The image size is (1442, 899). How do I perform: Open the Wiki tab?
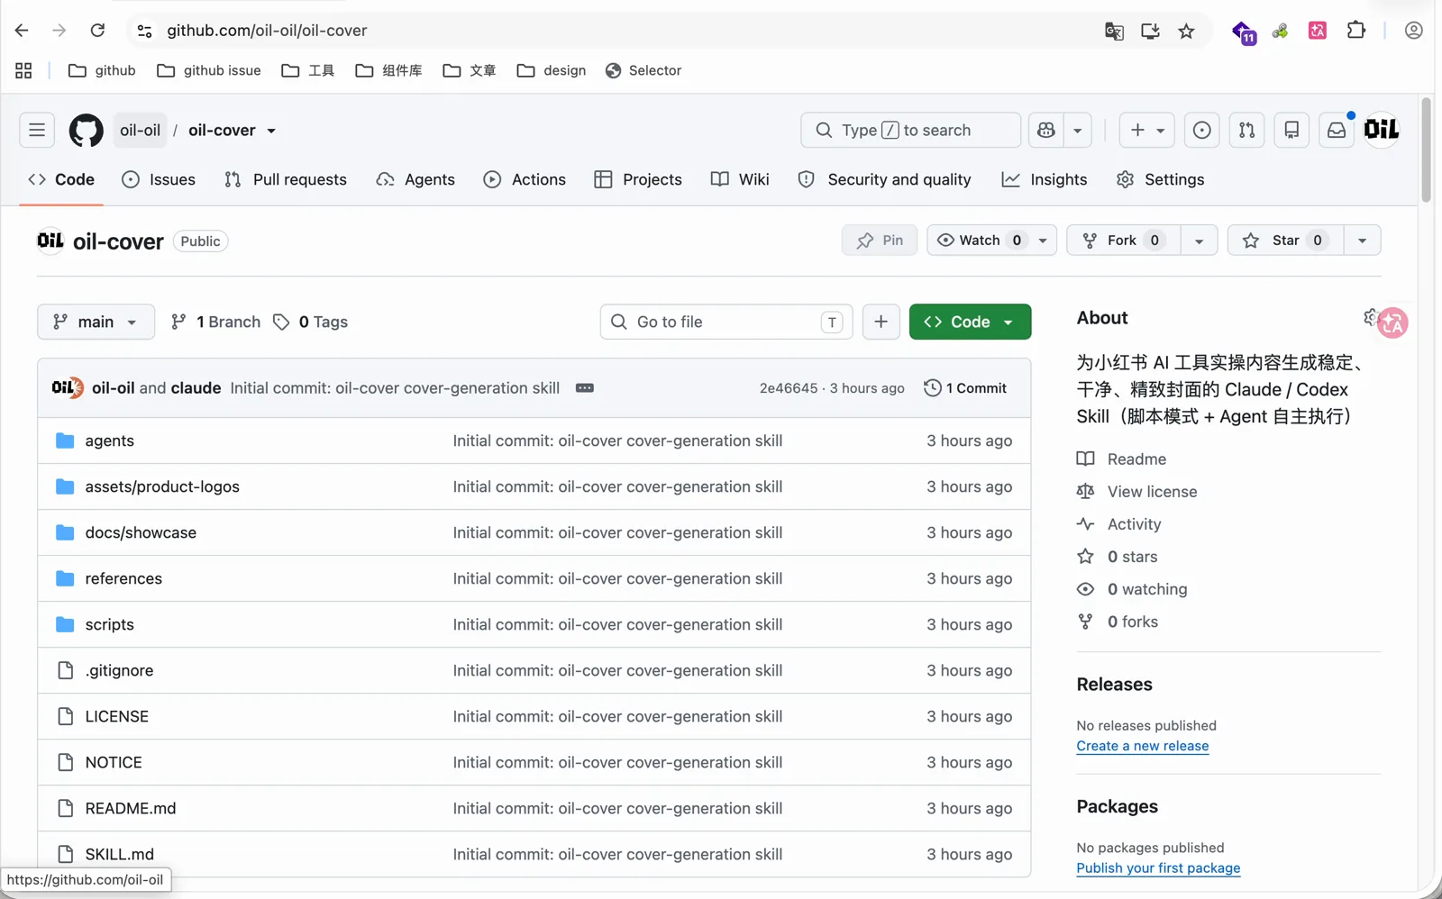click(x=740, y=179)
